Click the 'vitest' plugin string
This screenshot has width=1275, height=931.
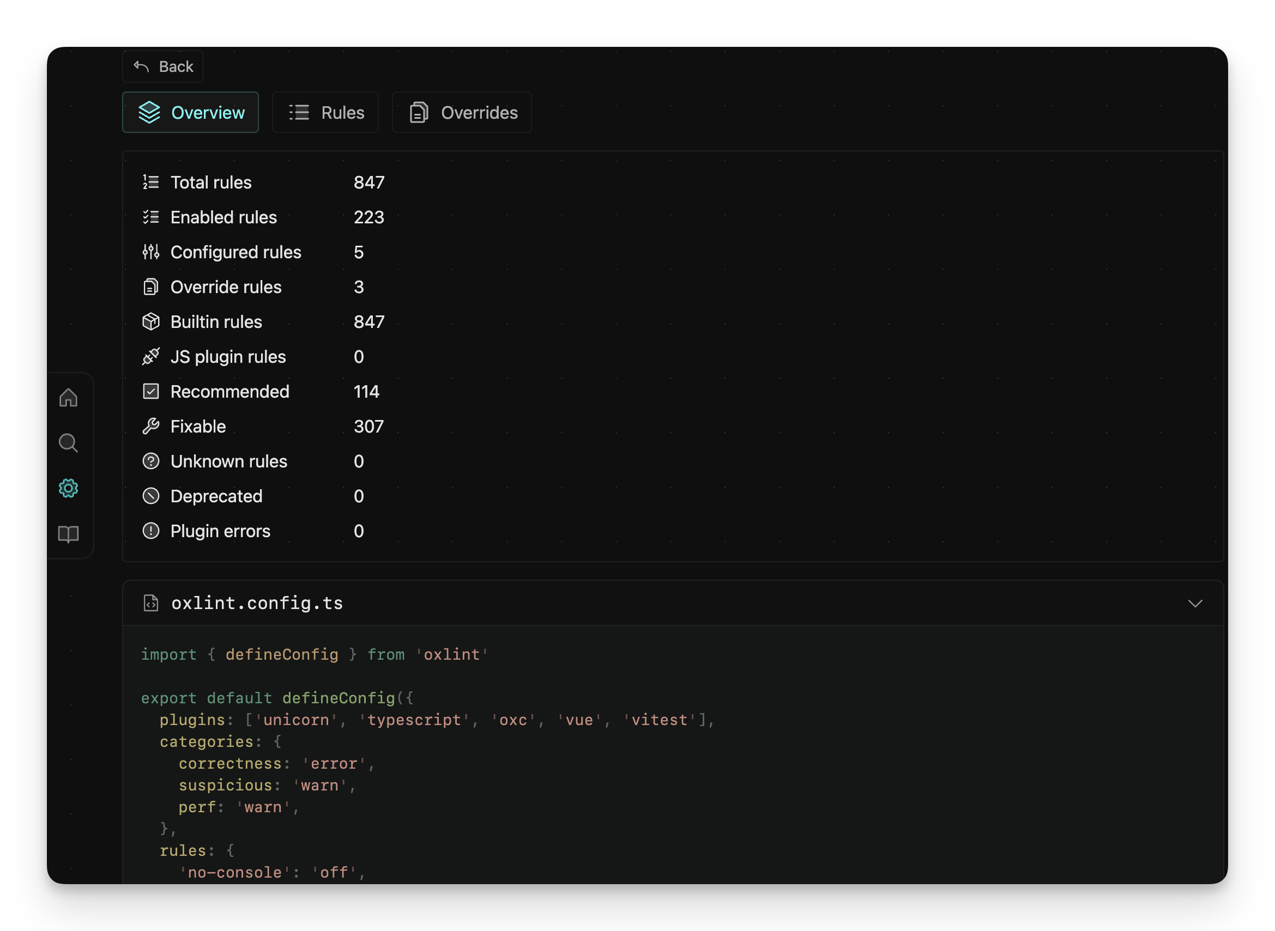659,720
